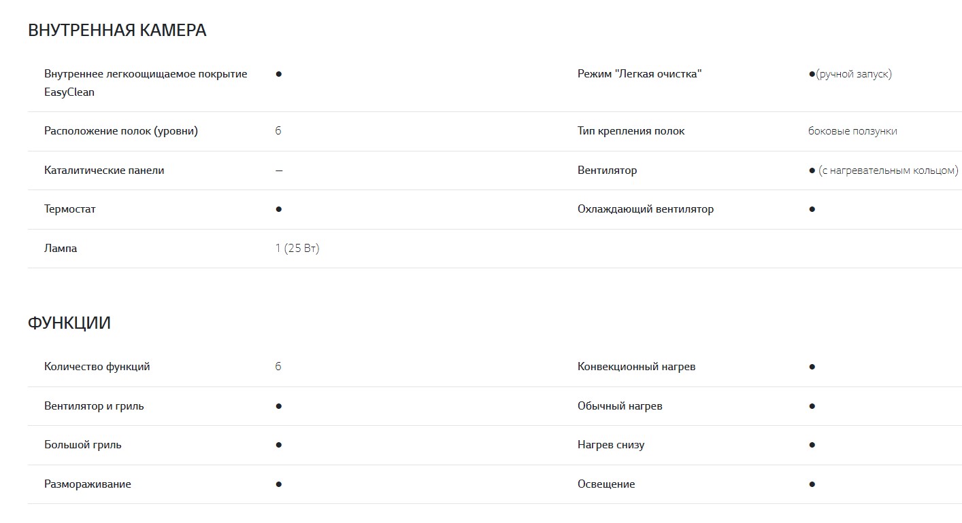Click the (с нагревательным кольцом) fan value
Viewport: 962px width, 523px height.
coord(888,170)
